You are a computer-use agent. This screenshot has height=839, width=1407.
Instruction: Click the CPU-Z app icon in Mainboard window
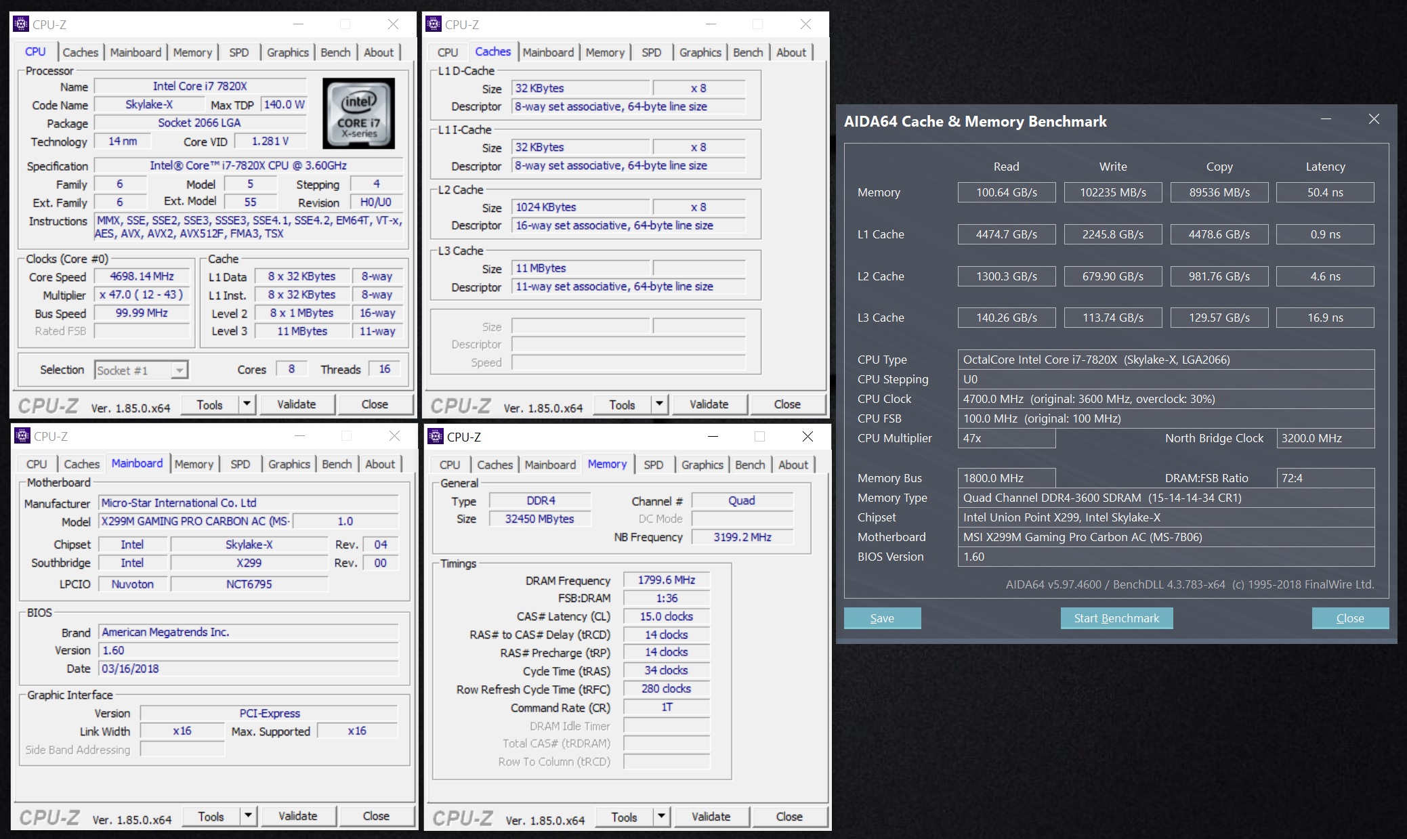click(x=22, y=435)
